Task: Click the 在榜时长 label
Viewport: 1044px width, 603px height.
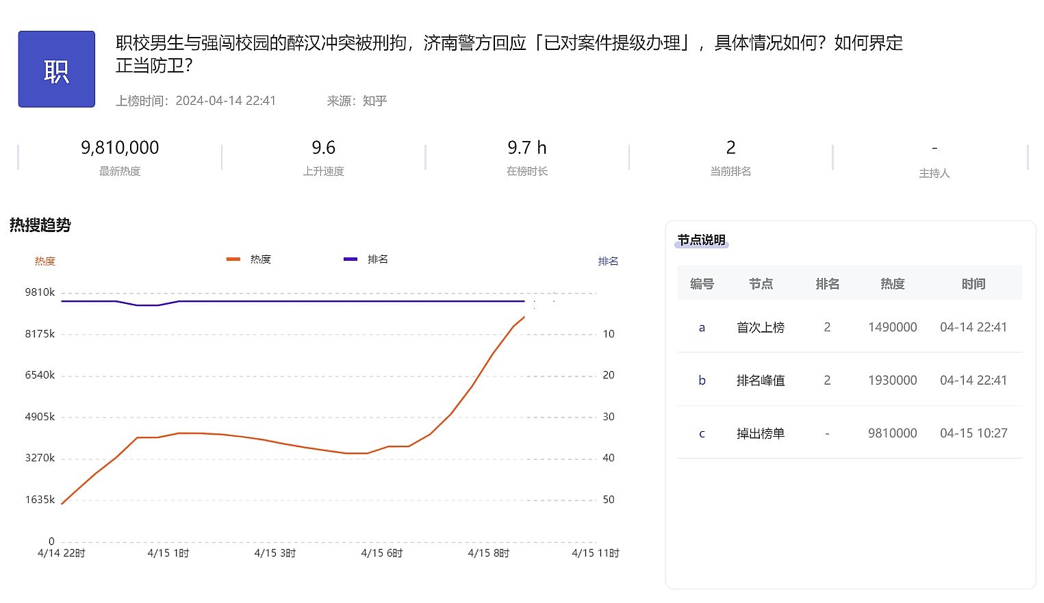Action: pyautogui.click(x=527, y=171)
